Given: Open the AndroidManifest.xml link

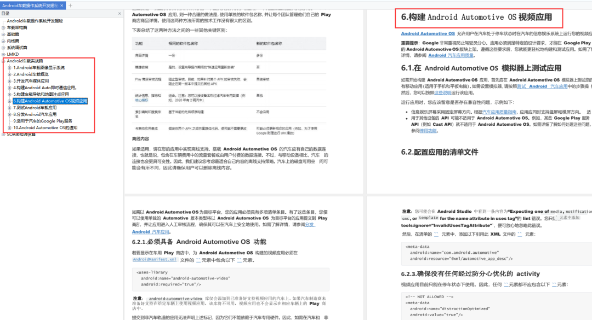Looking at the screenshot, I should coord(155,259).
